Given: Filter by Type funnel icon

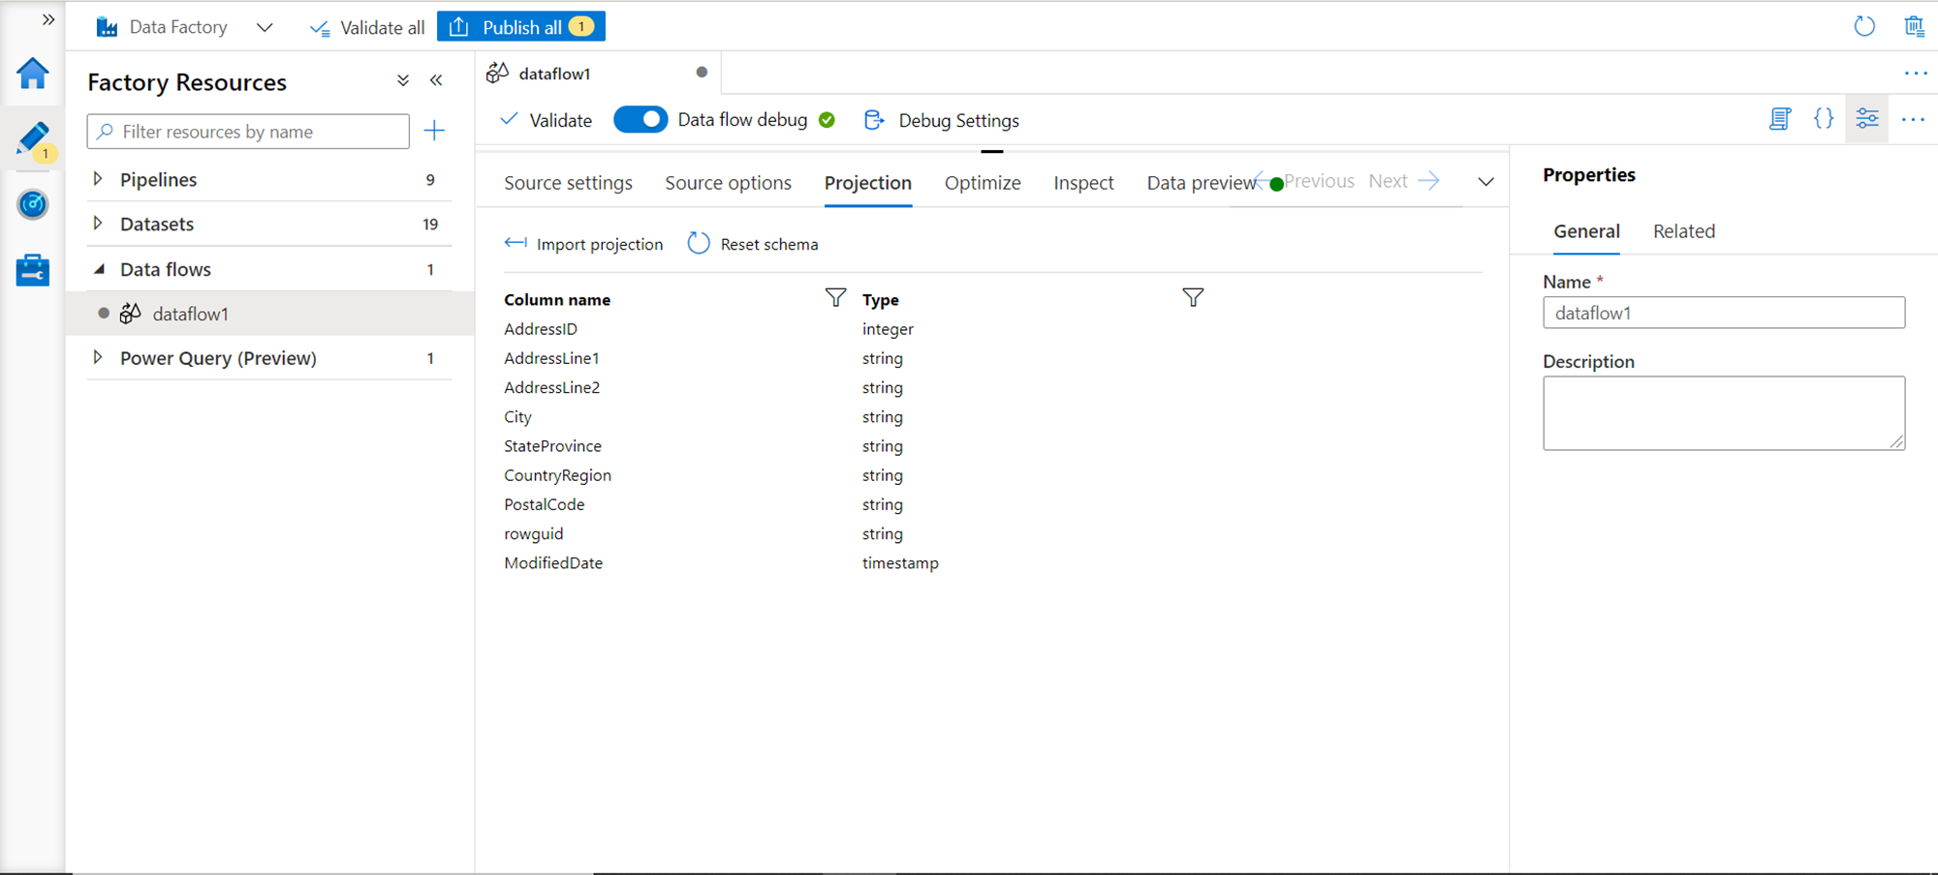Looking at the screenshot, I should click(1193, 298).
